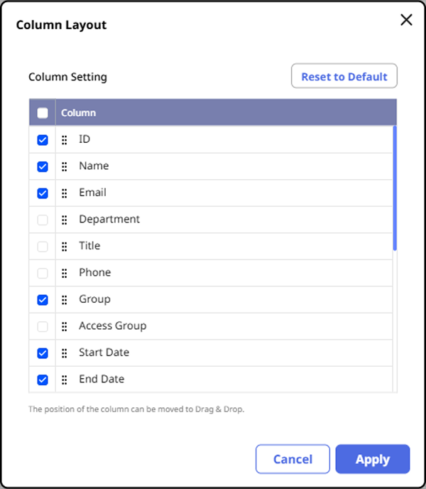Close the Column Layout dialog
The height and width of the screenshot is (489, 426).
406,20
